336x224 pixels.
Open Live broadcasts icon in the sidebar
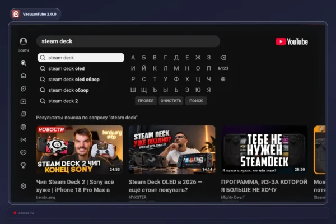(x=24, y=140)
